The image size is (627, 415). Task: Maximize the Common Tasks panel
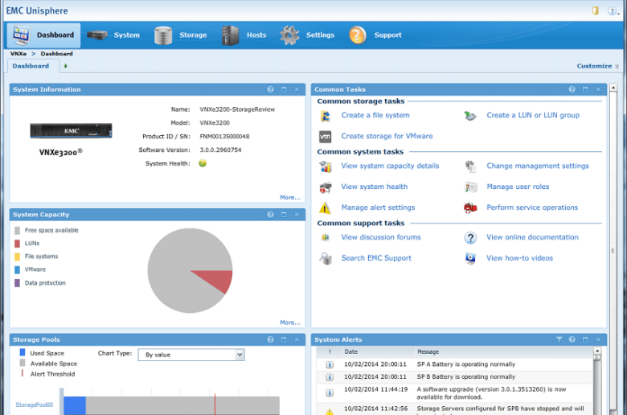(x=585, y=89)
